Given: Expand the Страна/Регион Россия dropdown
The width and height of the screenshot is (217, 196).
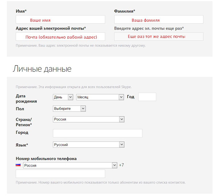Looking at the screenshot, I should (x=89, y=119).
